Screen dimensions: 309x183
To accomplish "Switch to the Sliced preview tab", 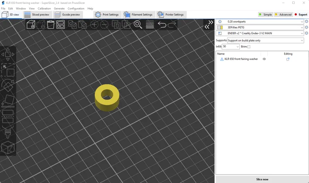I will tap(37, 15).
